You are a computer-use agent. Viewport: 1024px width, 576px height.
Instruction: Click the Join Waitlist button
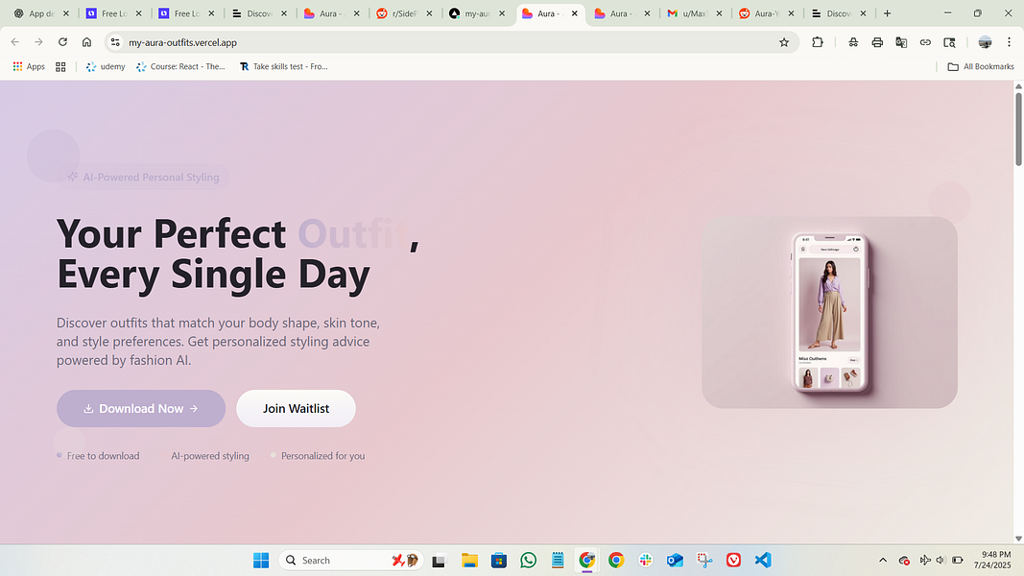pyautogui.click(x=296, y=408)
